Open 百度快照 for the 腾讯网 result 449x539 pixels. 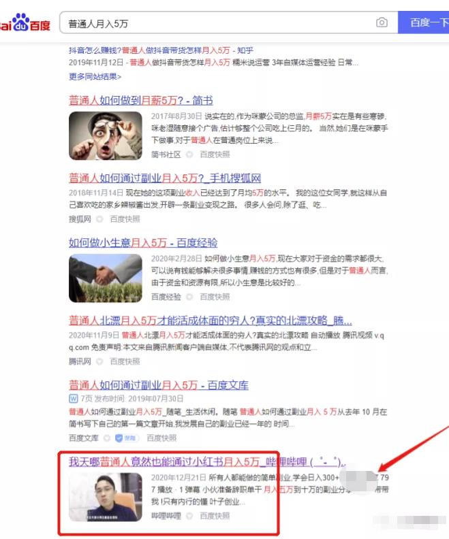pos(125,361)
